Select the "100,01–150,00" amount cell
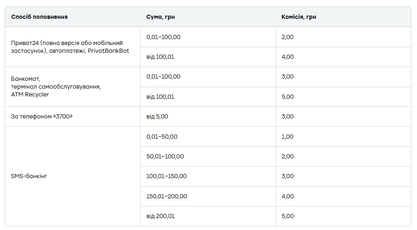This screenshot has width=417, height=230. click(166, 176)
